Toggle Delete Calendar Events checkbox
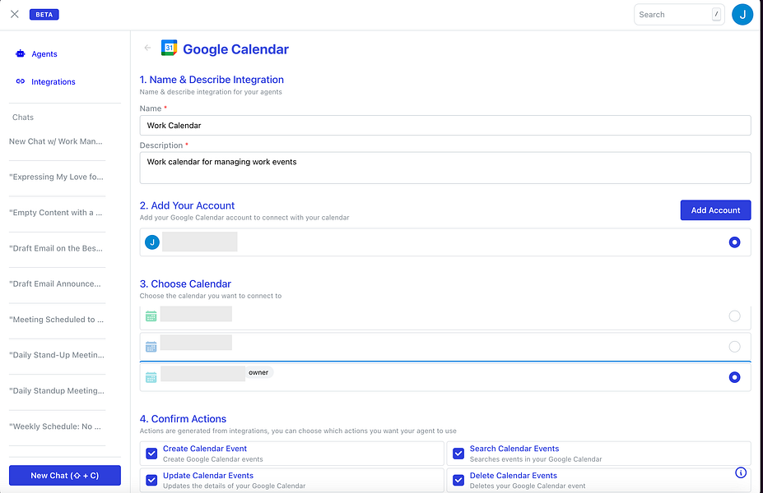The width and height of the screenshot is (763, 493). (x=458, y=481)
